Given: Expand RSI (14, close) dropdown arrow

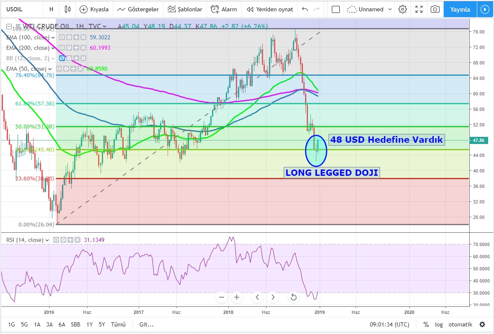Looking at the screenshot, I should tap(47, 240).
